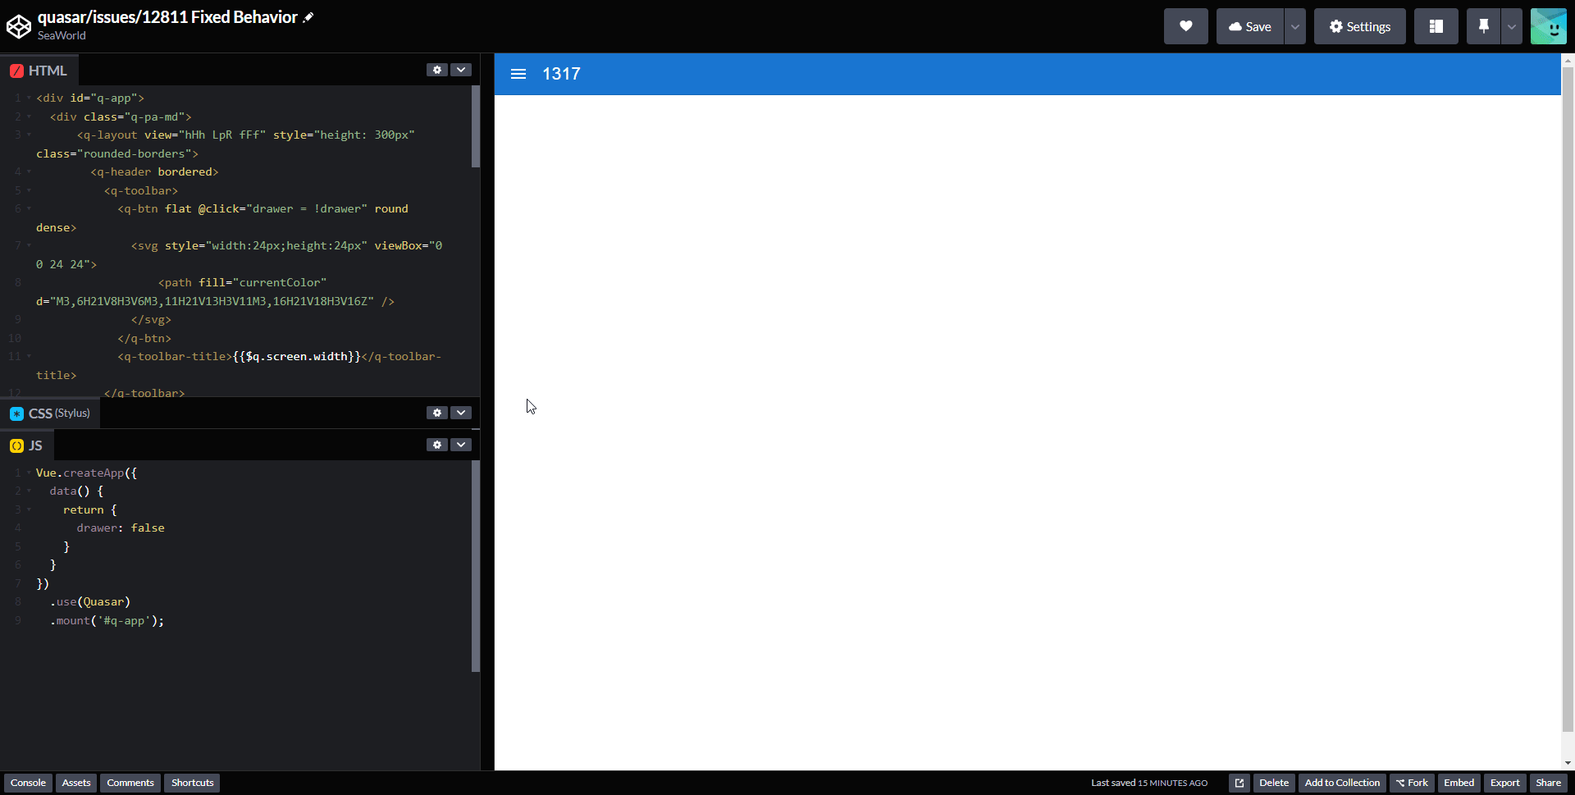
Task: Open your profile avatar menu
Action: (1549, 25)
